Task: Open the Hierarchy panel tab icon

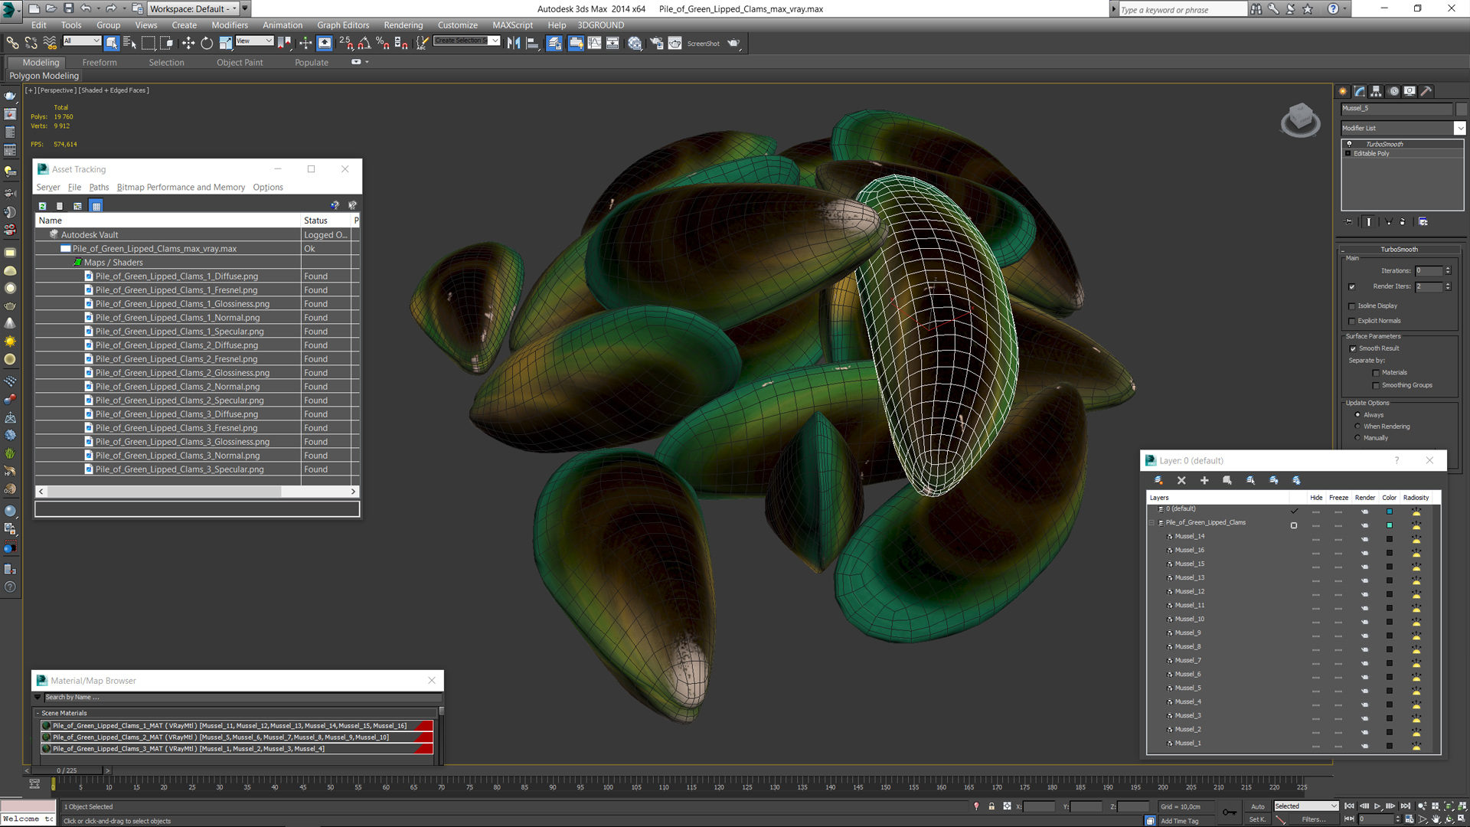Action: [1376, 91]
